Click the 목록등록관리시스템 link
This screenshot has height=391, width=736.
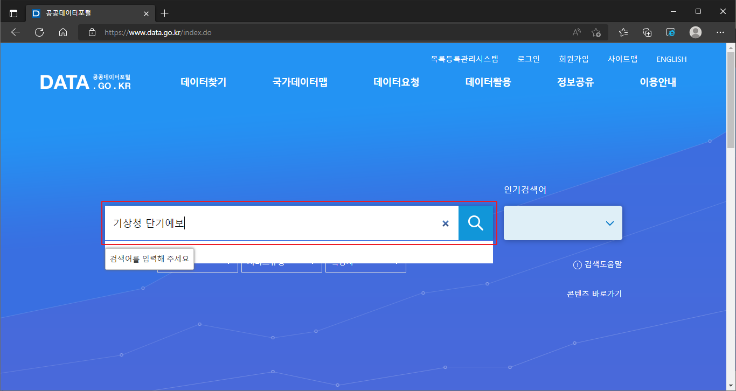tap(464, 59)
